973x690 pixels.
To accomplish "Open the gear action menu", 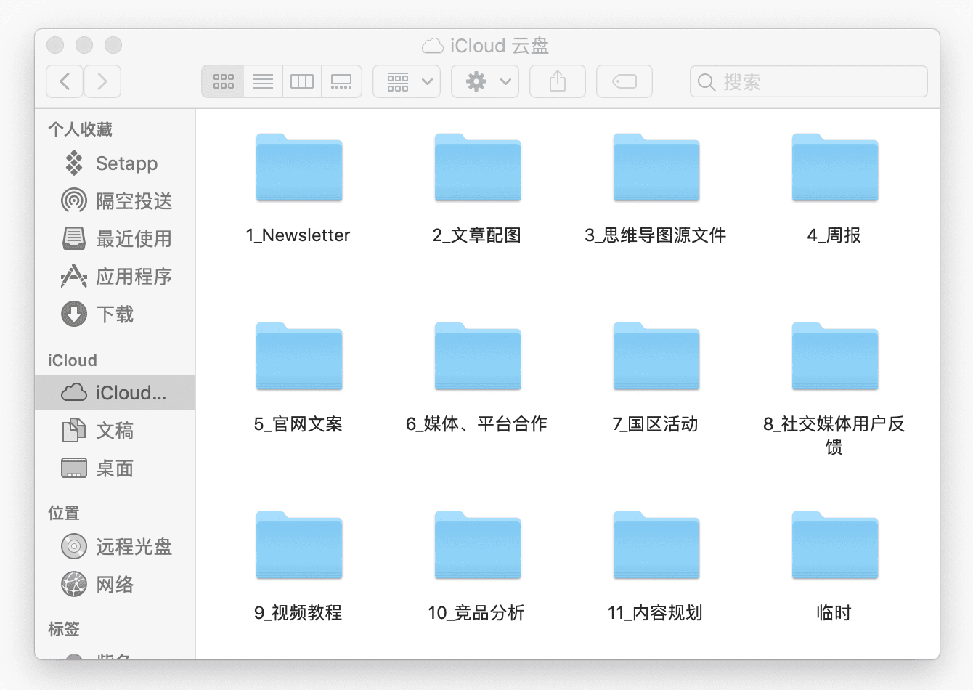I will click(484, 81).
